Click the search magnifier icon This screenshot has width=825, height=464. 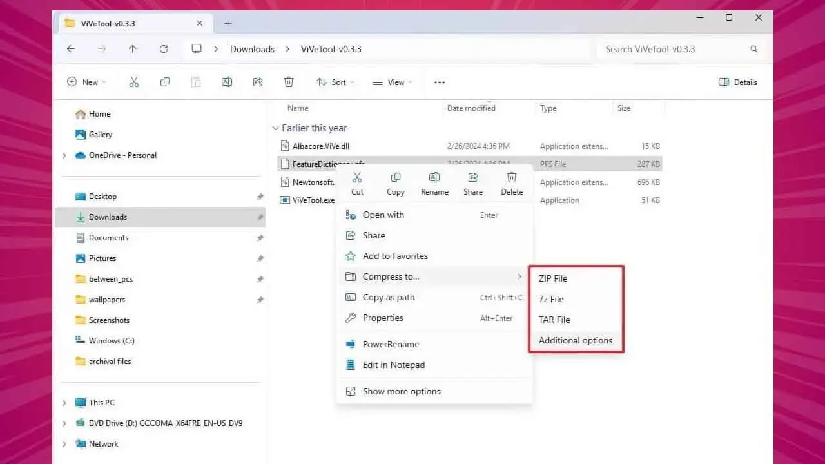pyautogui.click(x=754, y=49)
